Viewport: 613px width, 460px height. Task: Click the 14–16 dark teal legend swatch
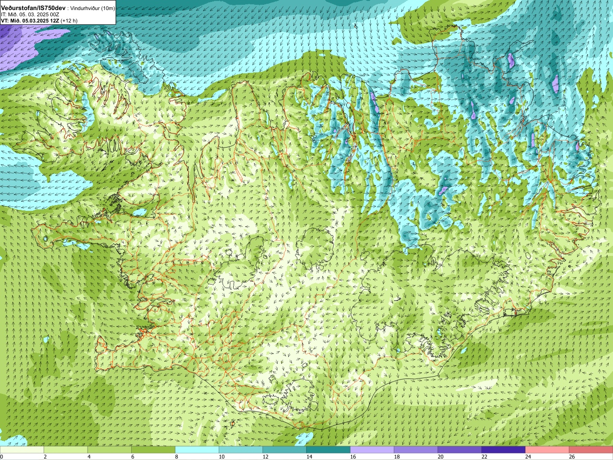[x=329, y=450]
